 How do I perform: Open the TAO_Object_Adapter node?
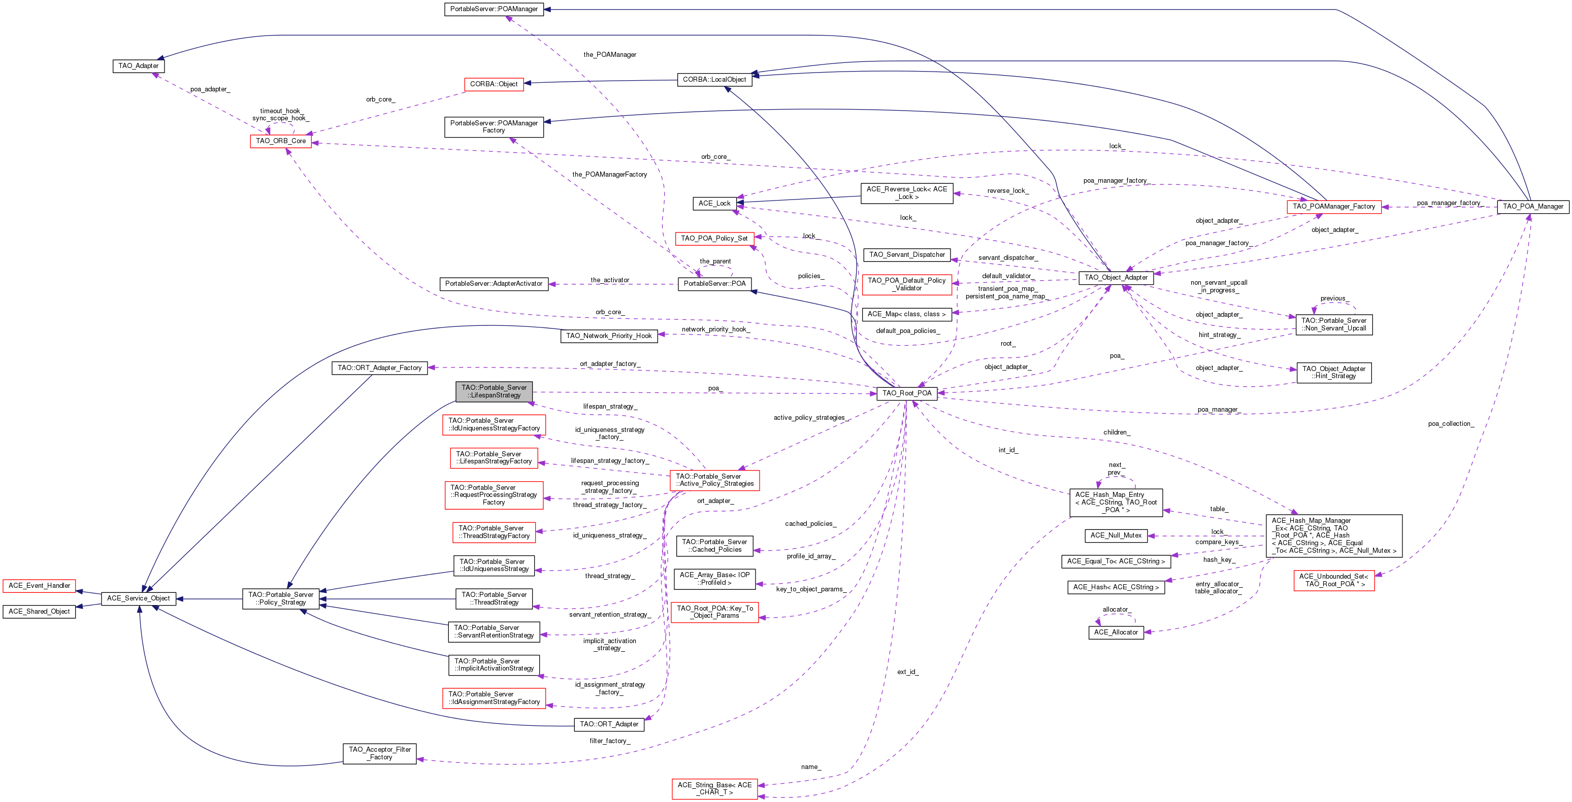coord(1116,278)
